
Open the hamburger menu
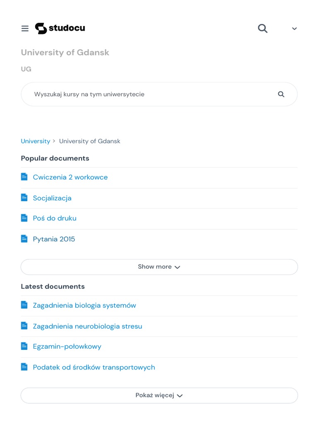click(25, 29)
